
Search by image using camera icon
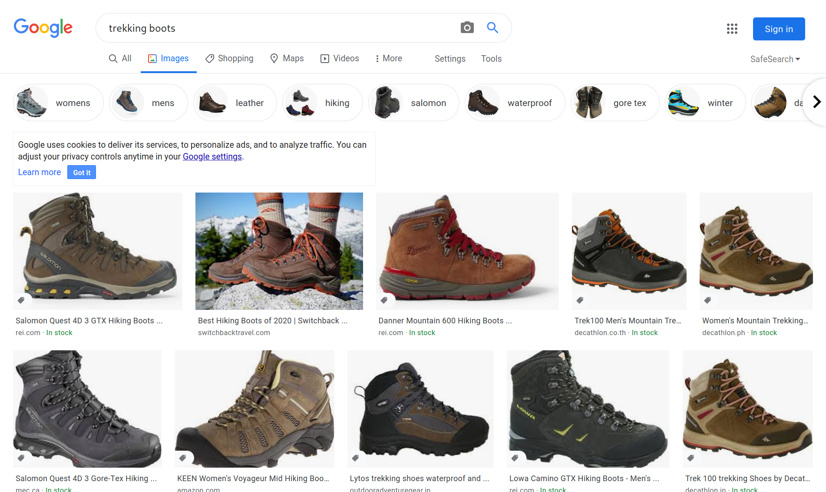tap(467, 28)
